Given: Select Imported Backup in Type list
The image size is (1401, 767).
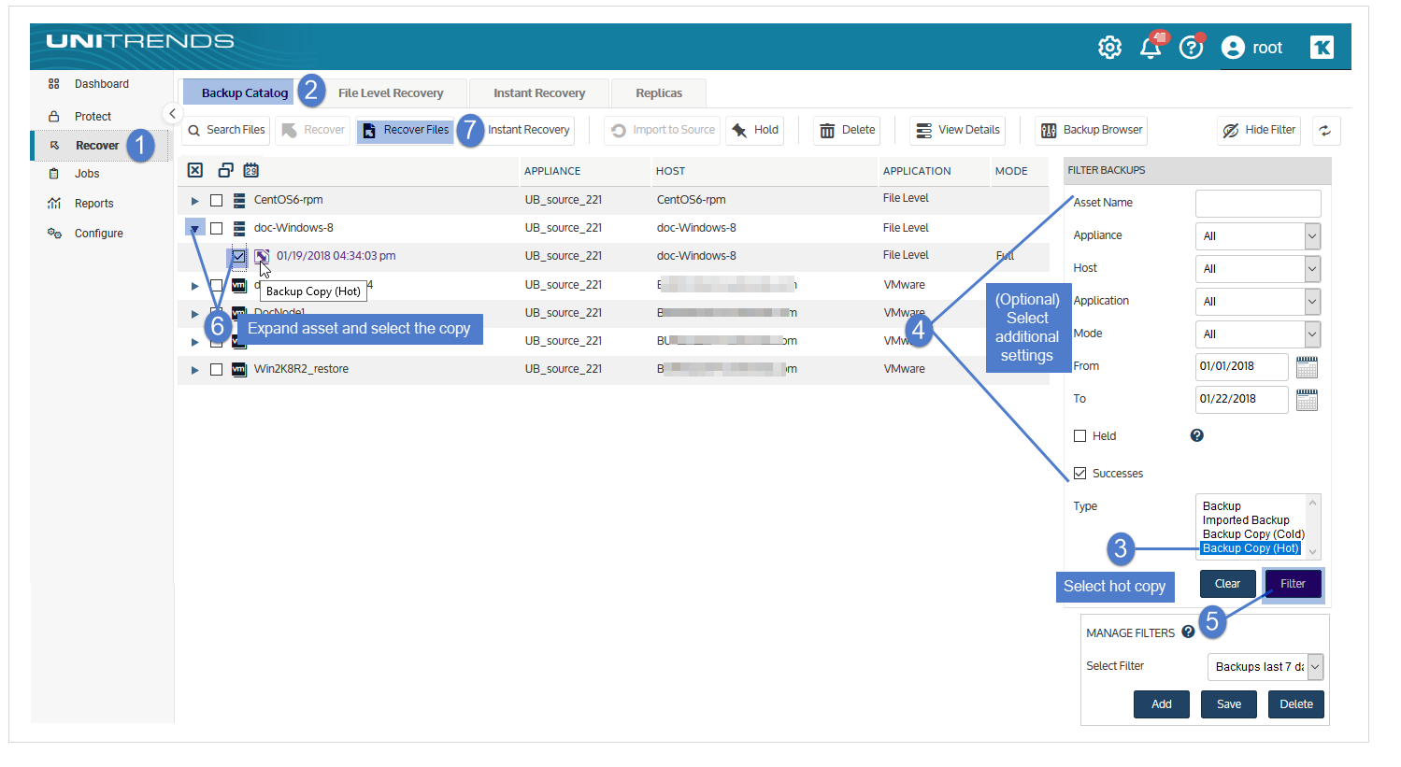Looking at the screenshot, I should pyautogui.click(x=1245, y=520).
